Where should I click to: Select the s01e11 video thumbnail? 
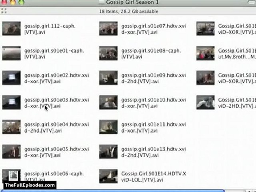point(109,127)
